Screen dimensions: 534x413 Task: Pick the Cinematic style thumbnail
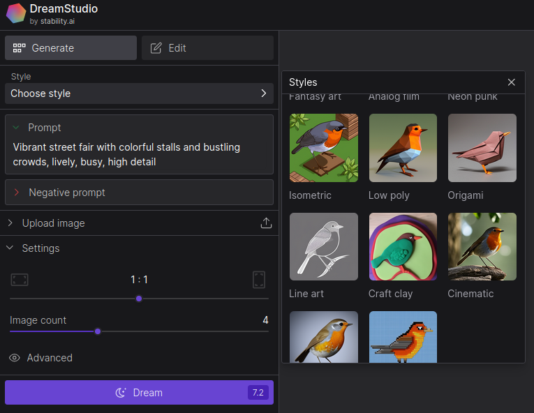pos(482,246)
